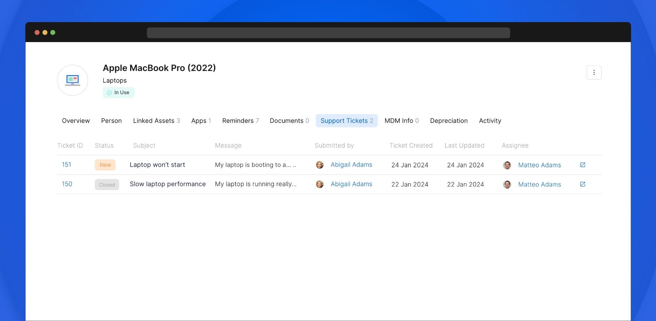This screenshot has width=656, height=321.
Task: Click Matteo Adams avatar on ticket 151
Action: tap(507, 165)
